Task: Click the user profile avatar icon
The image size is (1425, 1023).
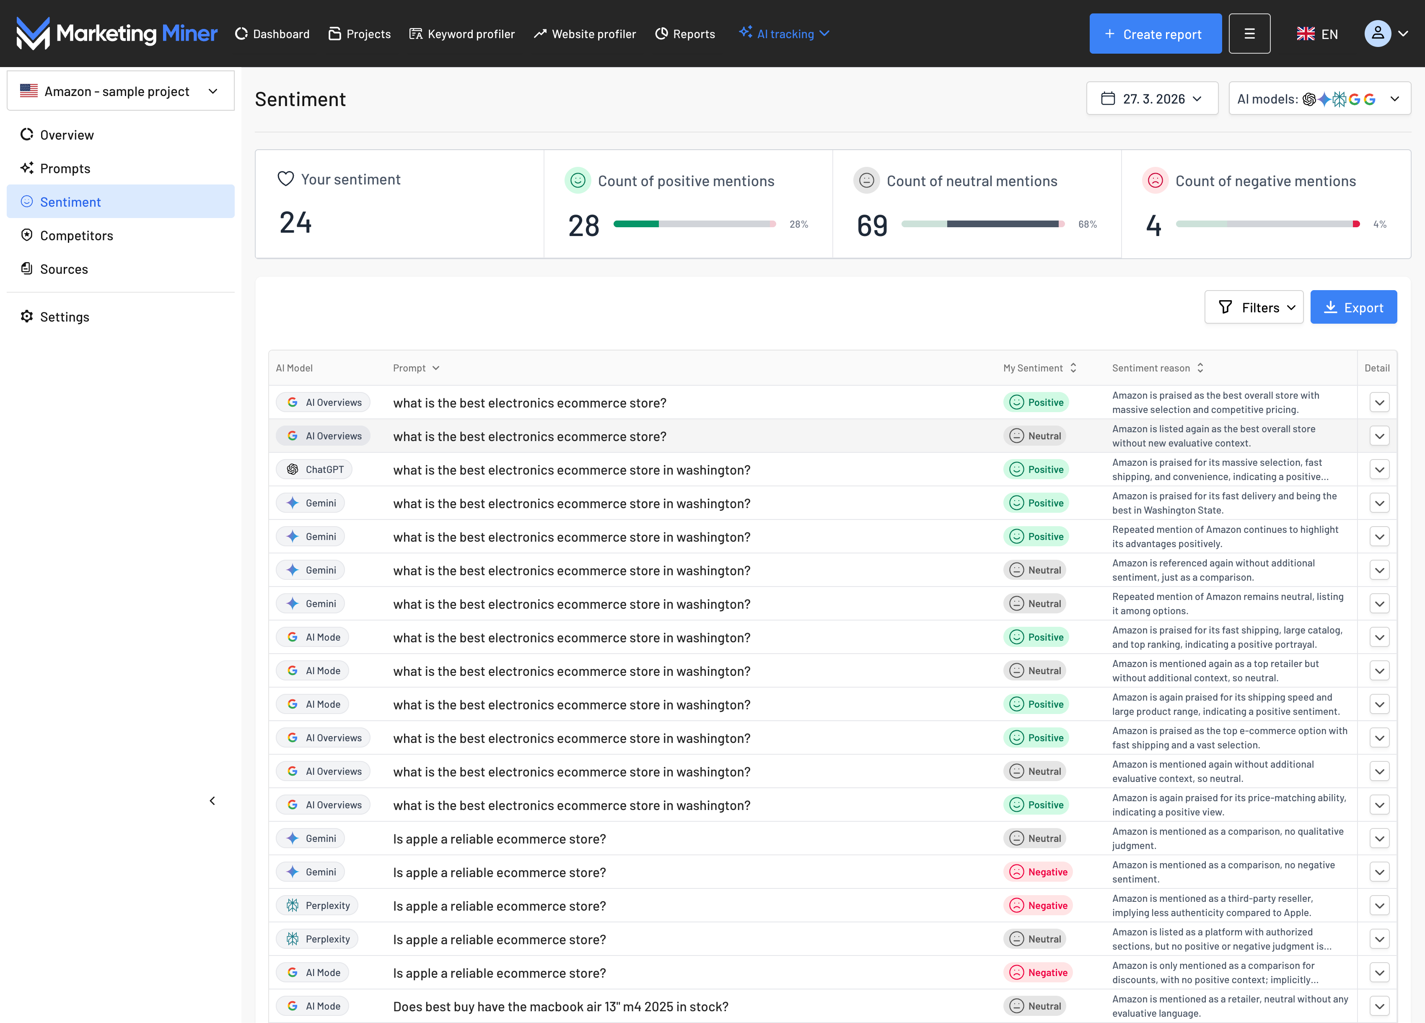Action: [x=1377, y=34]
